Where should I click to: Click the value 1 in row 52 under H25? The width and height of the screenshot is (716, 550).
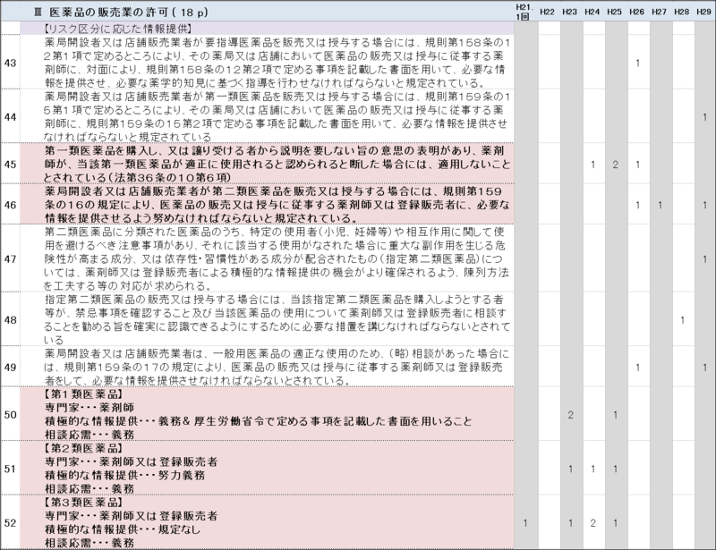pyautogui.click(x=615, y=523)
